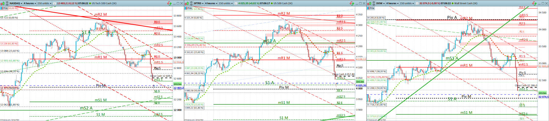Screen dimensions: 549x121
Task: Click the refresh arrows icon in NASDAQ window
Action: point(169,3)
